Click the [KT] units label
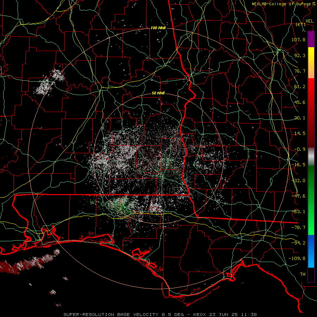This screenshot has width=317, height=317. [301, 24]
